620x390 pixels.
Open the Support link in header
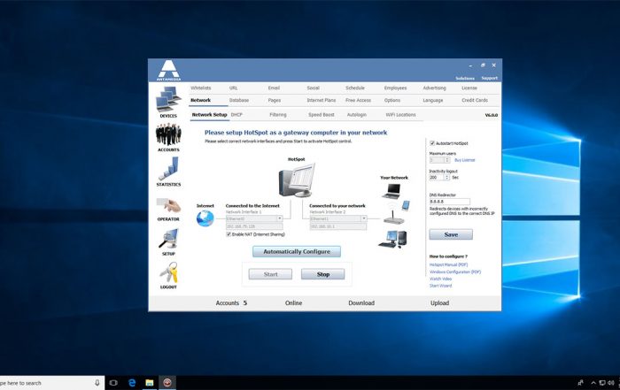point(490,78)
